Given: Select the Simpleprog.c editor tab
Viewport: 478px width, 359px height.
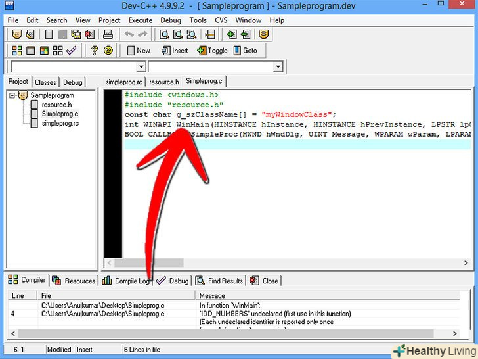Looking at the screenshot, I should [204, 82].
